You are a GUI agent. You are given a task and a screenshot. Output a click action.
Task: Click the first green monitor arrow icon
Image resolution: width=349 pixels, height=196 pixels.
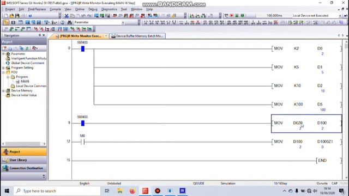point(11,29)
